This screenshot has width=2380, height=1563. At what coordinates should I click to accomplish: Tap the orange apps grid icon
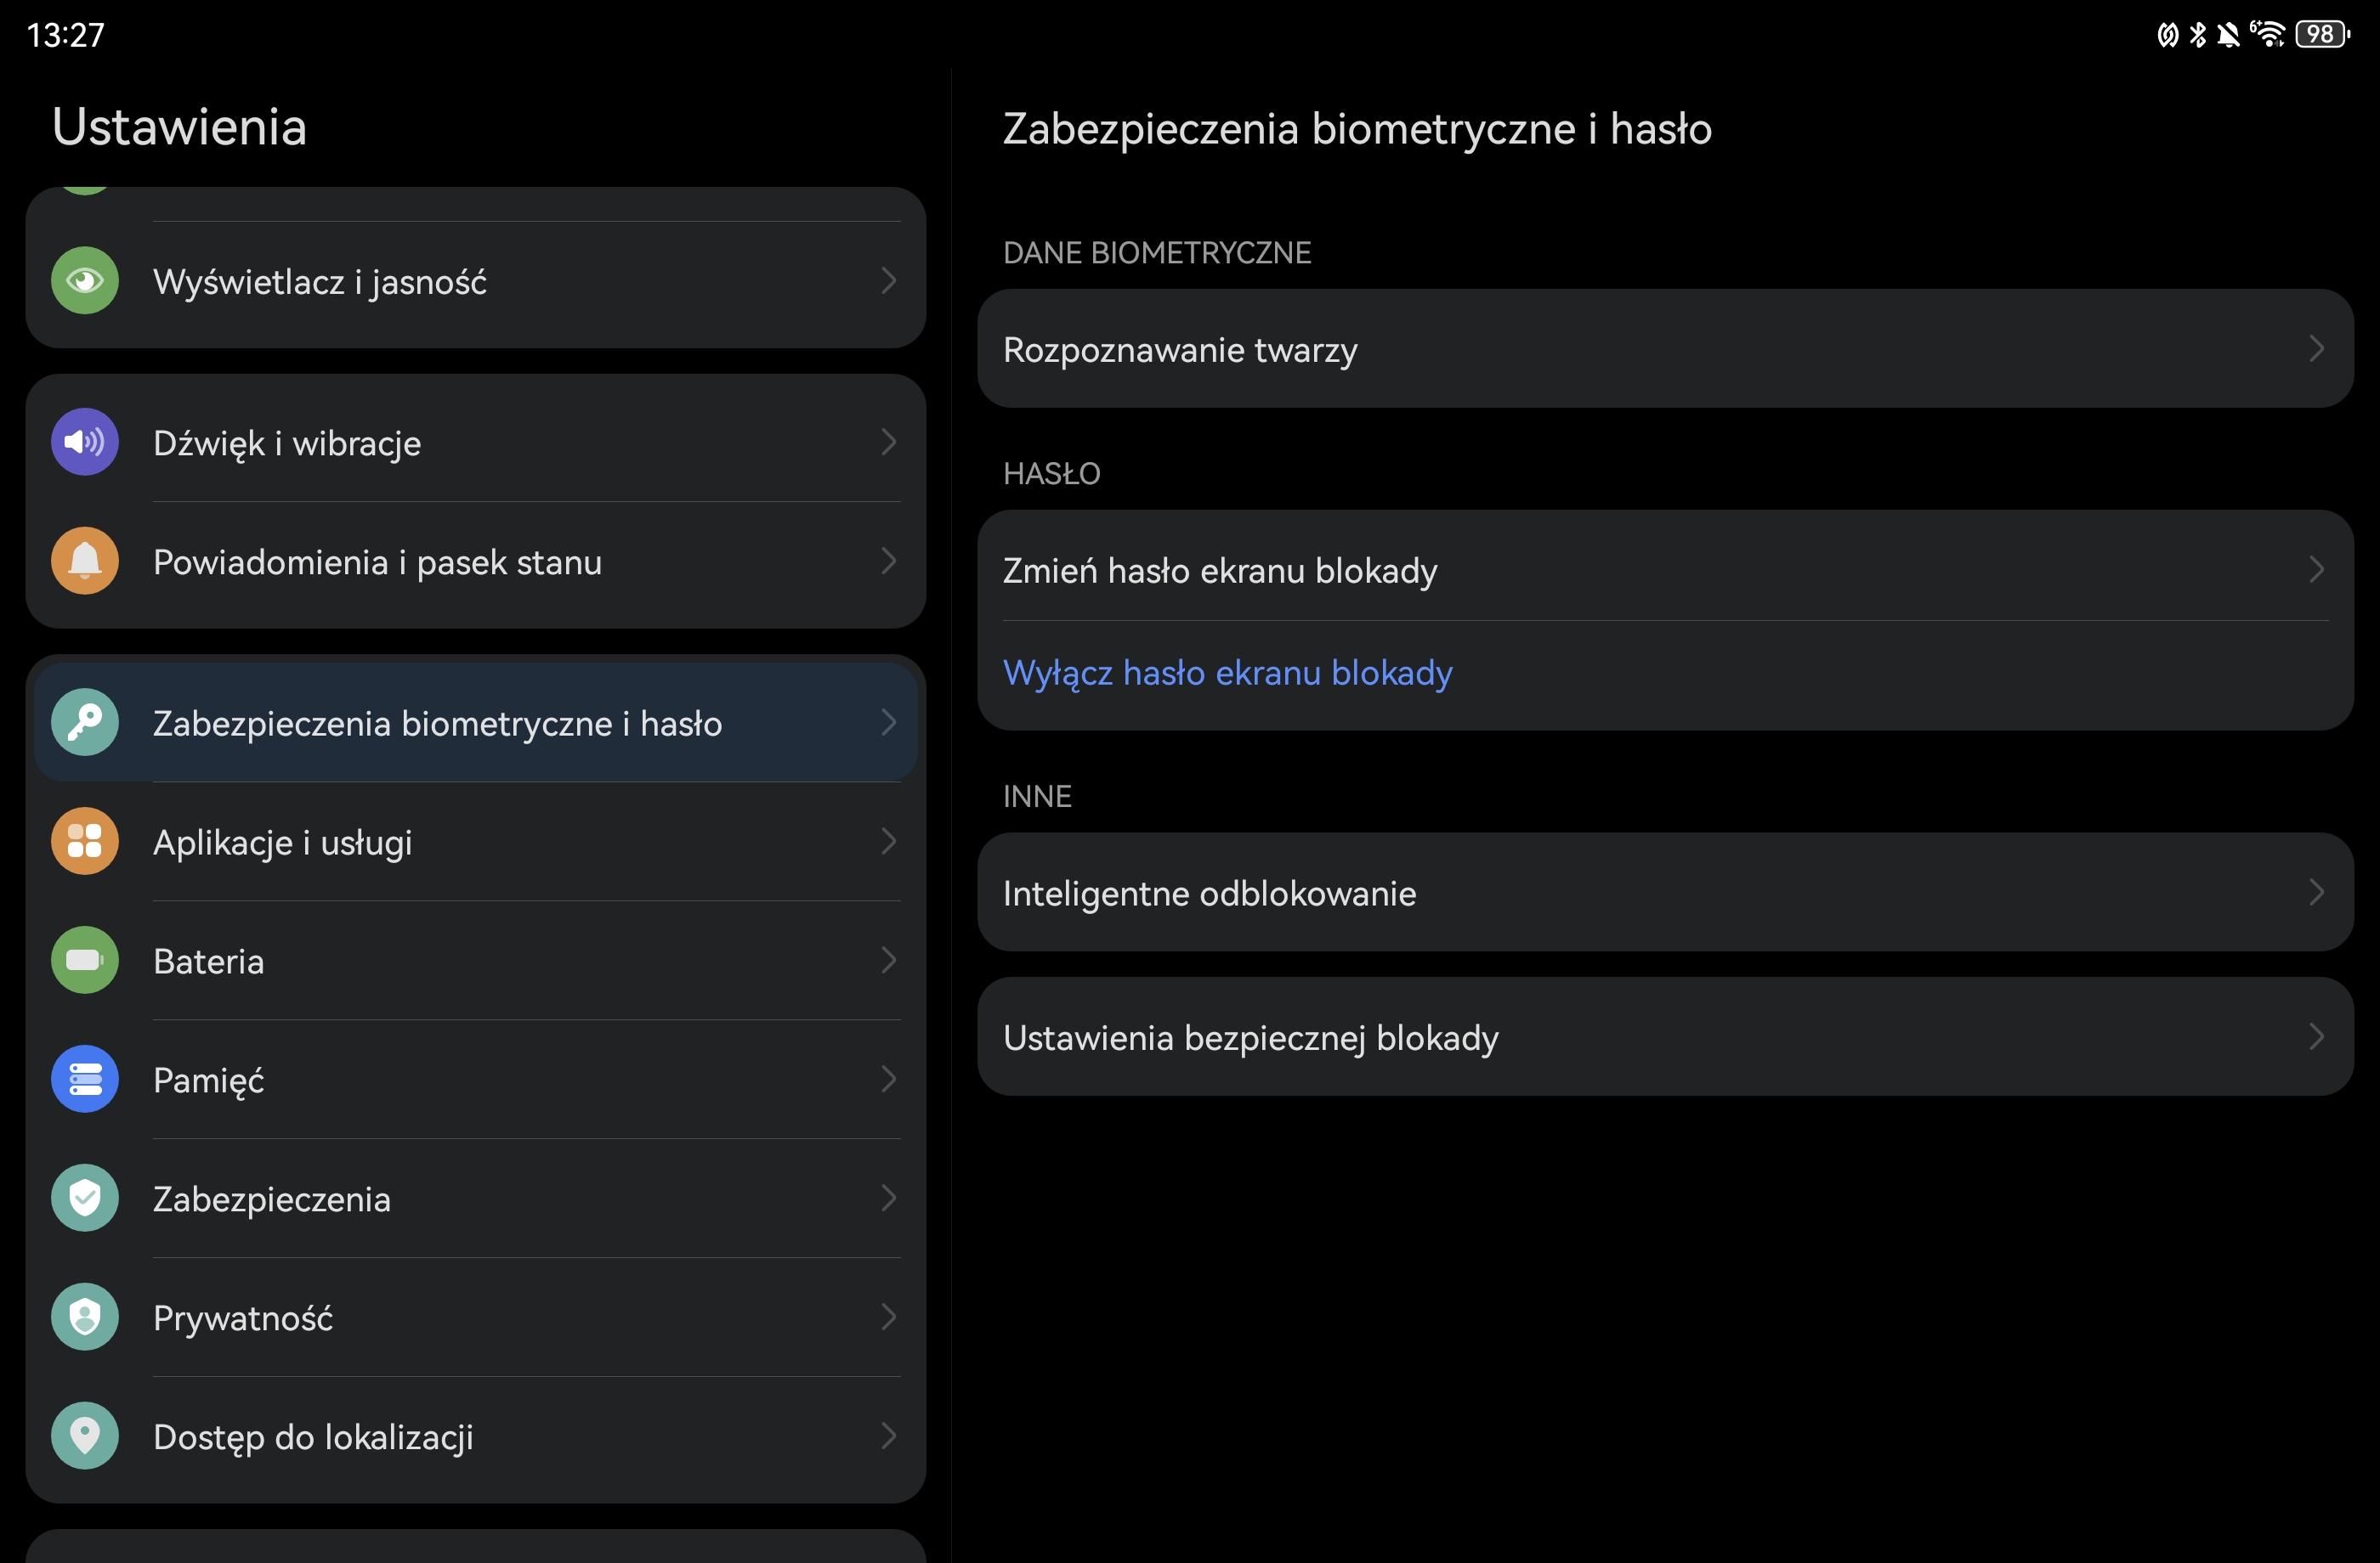tap(85, 842)
